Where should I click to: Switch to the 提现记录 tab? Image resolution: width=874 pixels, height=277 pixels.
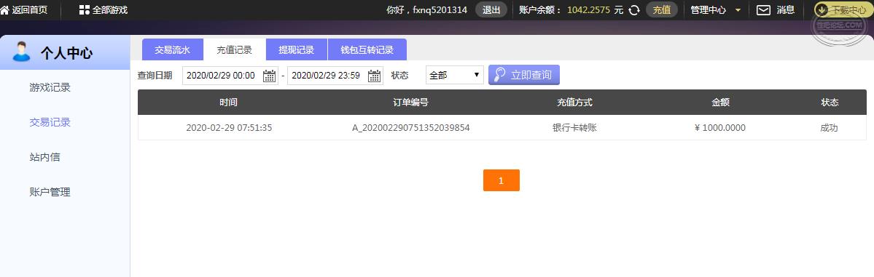pos(297,49)
